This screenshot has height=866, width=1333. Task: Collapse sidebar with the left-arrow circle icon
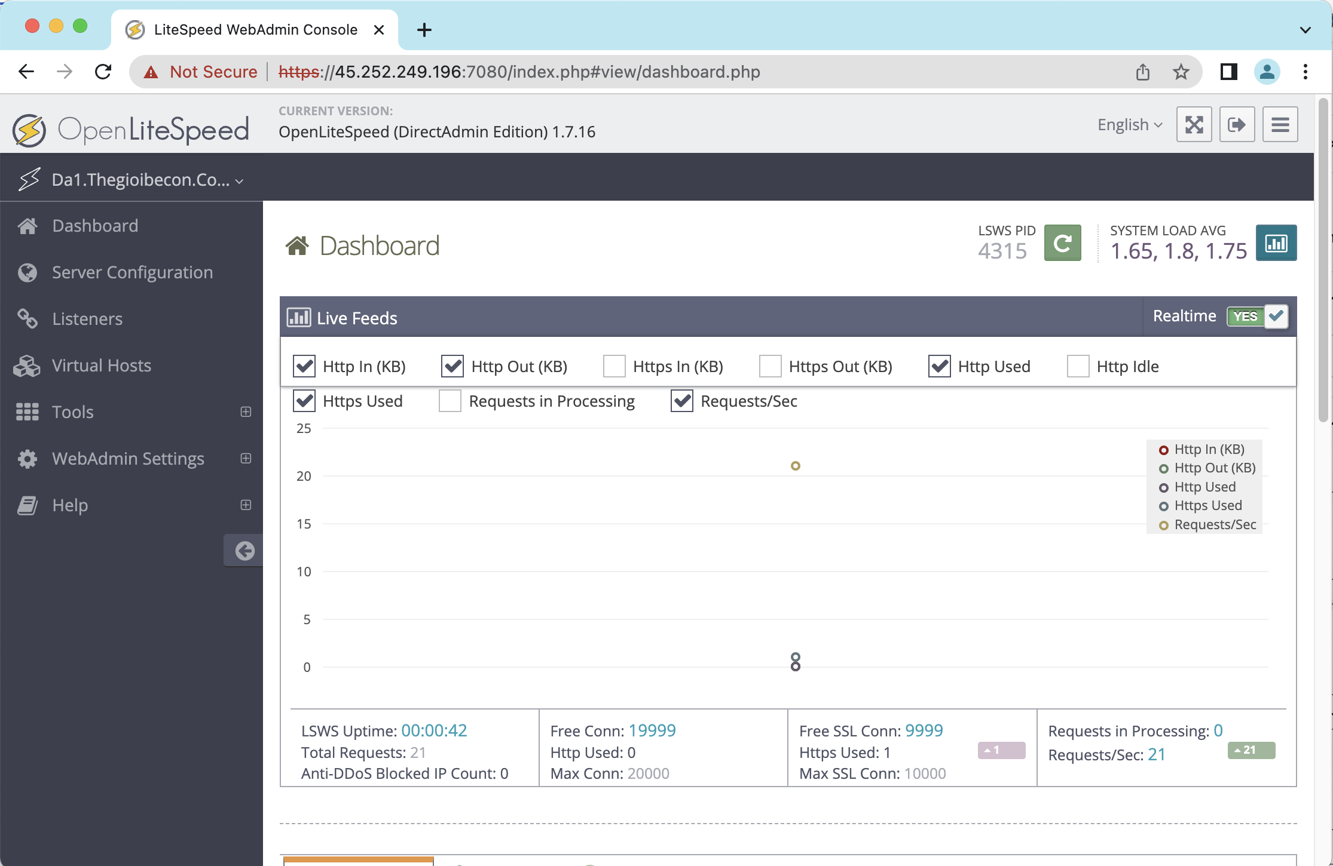tap(244, 550)
